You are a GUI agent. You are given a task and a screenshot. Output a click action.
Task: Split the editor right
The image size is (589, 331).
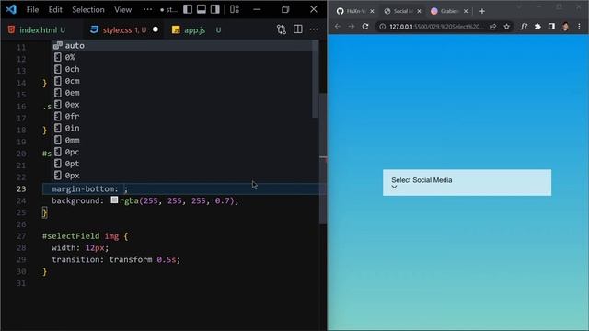click(298, 29)
